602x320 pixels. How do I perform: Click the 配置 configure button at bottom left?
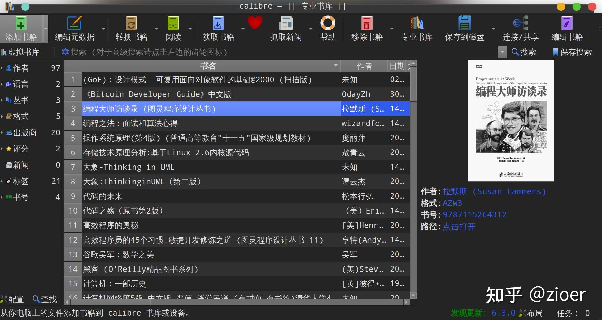coord(12,299)
